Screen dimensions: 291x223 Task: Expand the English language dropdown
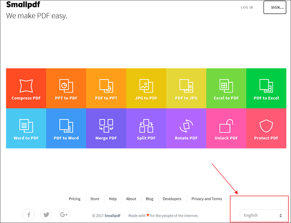(x=263, y=215)
